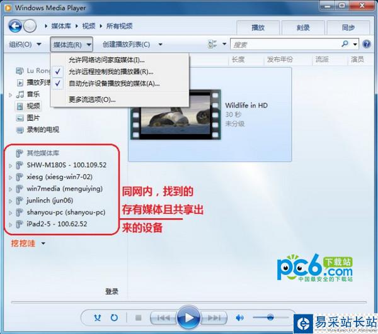Adjust the volume slider

point(270,318)
